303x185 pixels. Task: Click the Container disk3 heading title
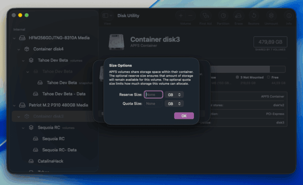(x=155, y=39)
